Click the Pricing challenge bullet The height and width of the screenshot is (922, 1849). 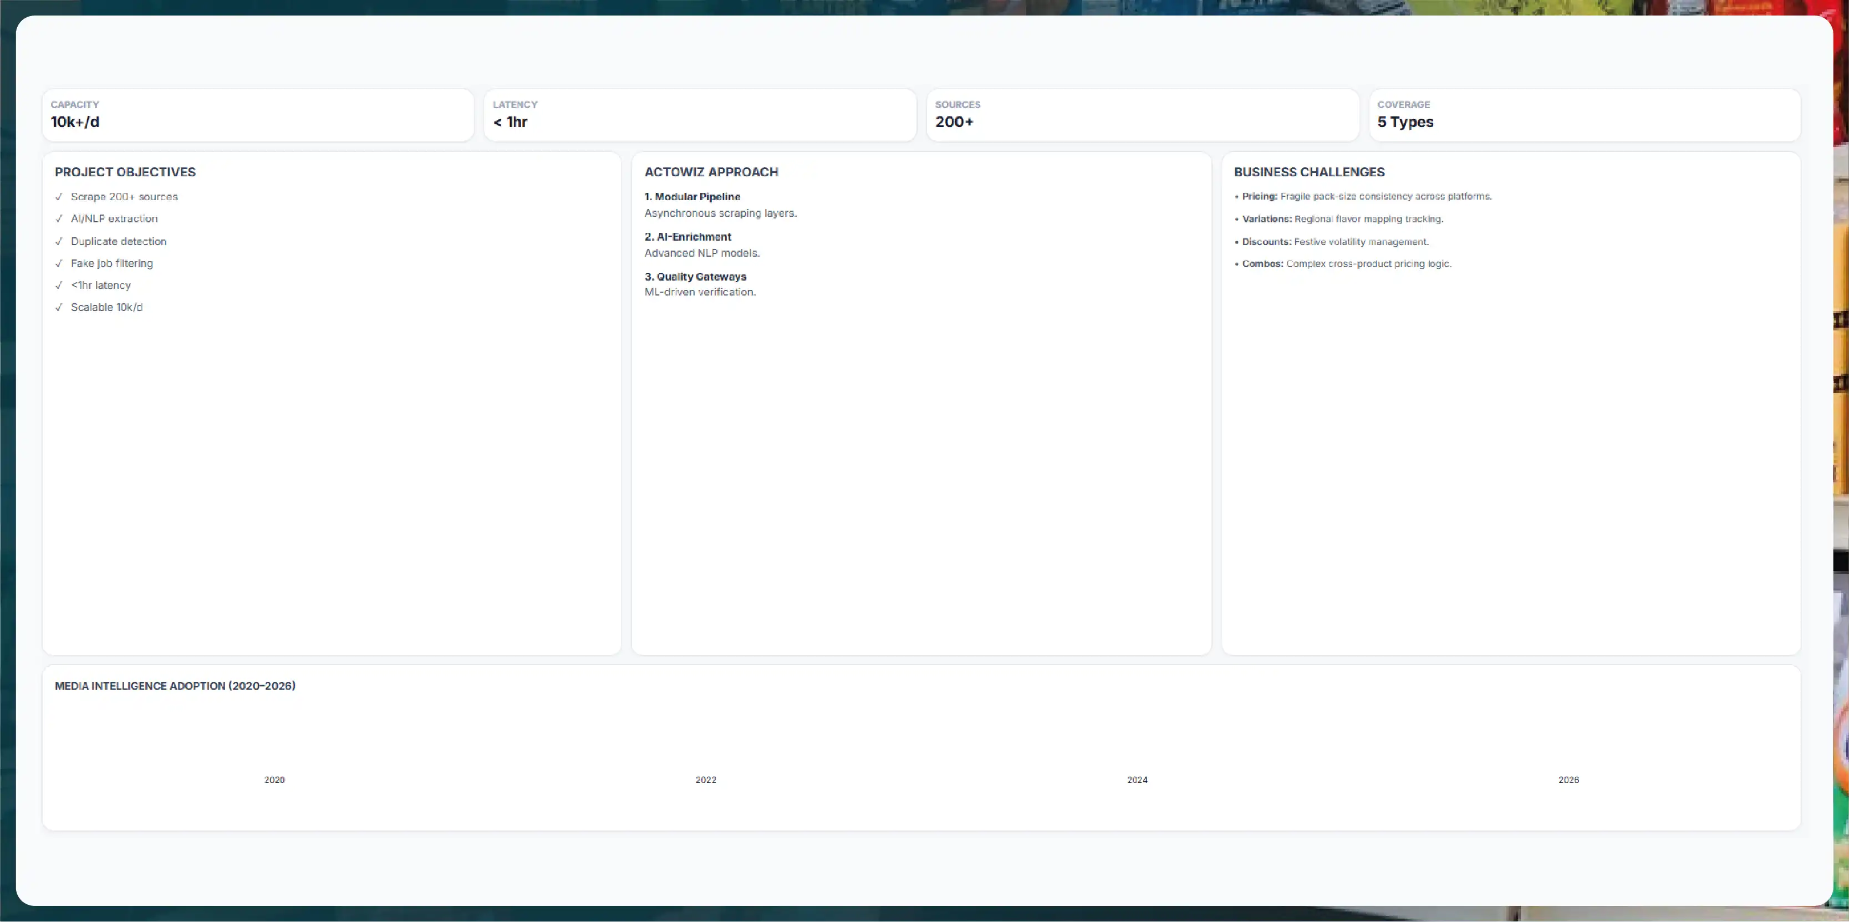1363,197
